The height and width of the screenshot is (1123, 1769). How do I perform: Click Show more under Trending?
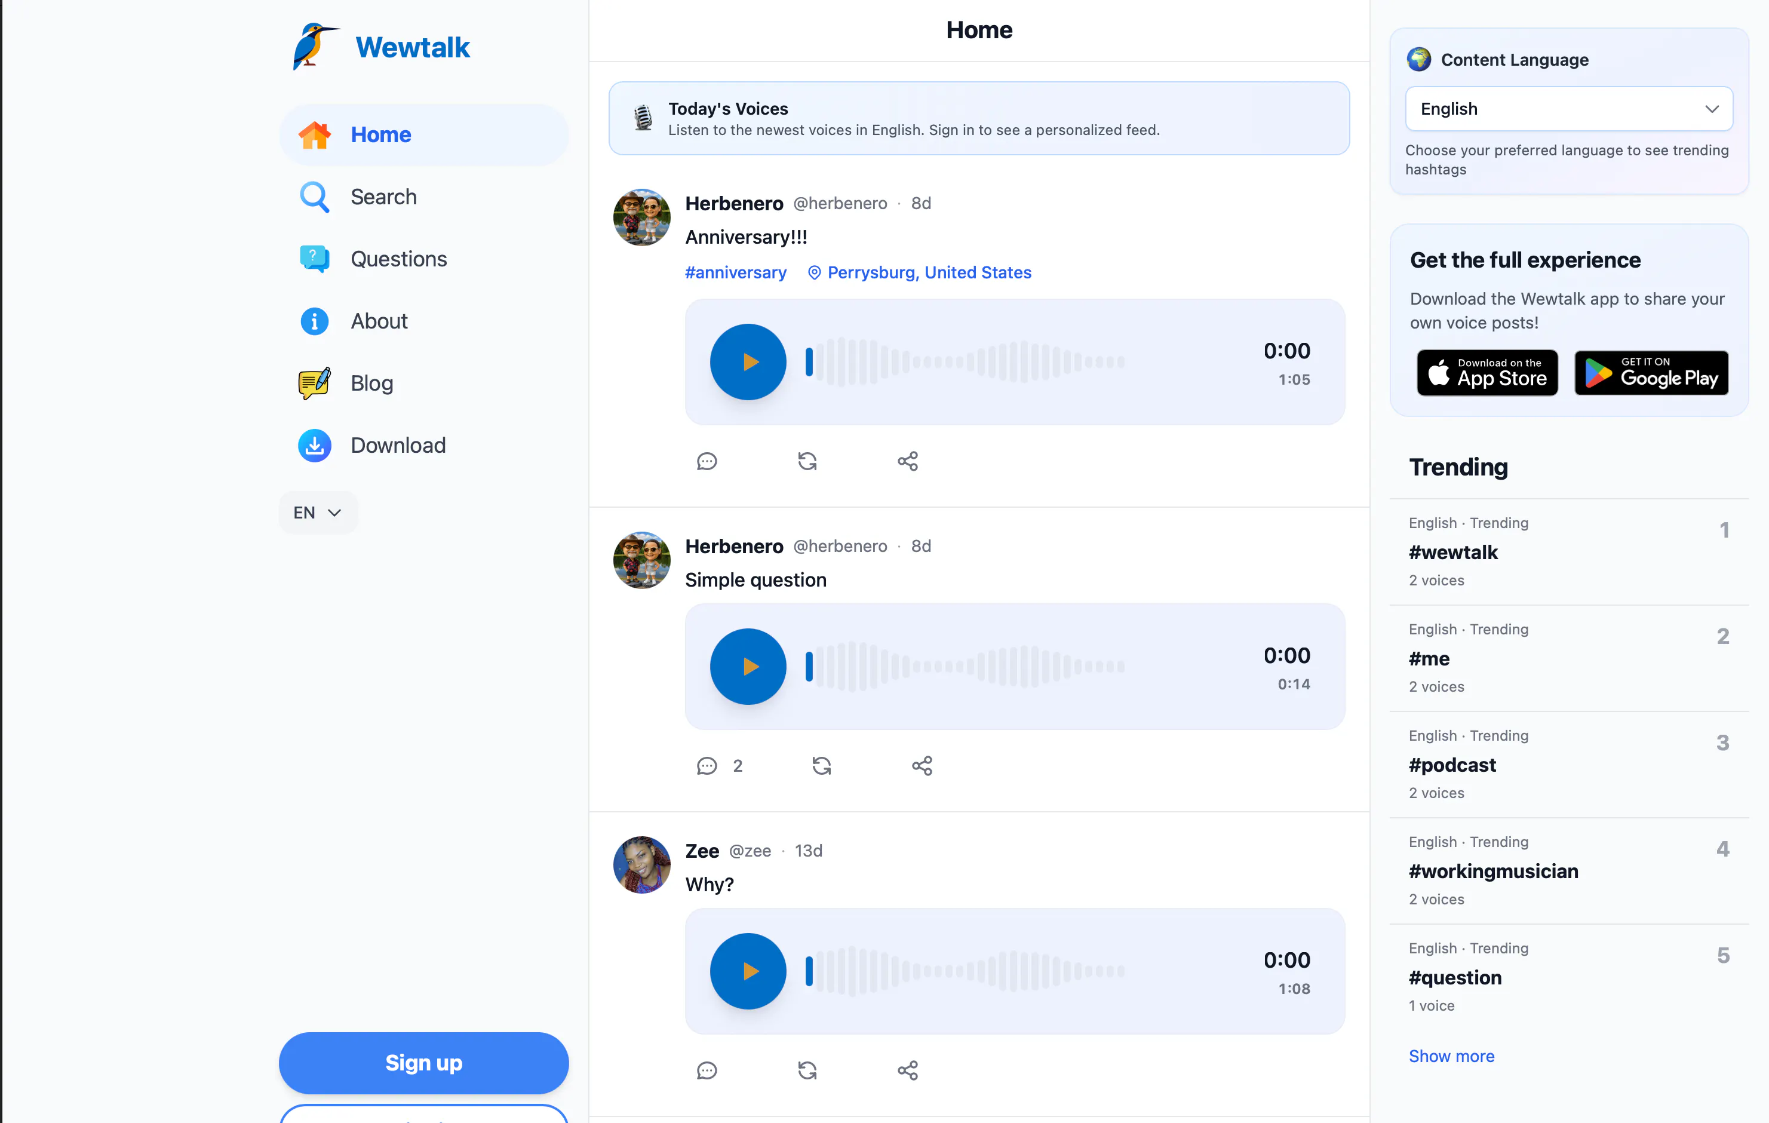pyautogui.click(x=1452, y=1056)
